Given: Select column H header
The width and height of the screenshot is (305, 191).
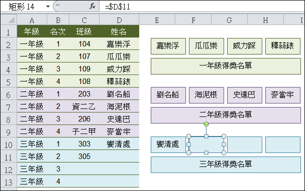Looking at the screenshot, I should click(265, 20).
